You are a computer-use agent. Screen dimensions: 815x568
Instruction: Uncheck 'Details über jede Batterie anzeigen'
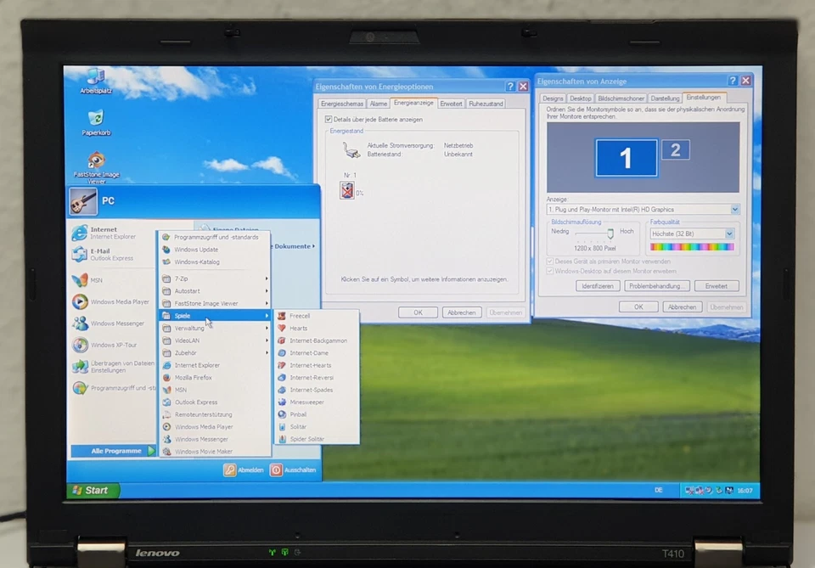tap(330, 119)
